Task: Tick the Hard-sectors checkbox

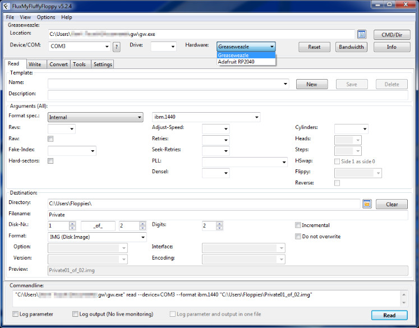Action: [50, 161]
